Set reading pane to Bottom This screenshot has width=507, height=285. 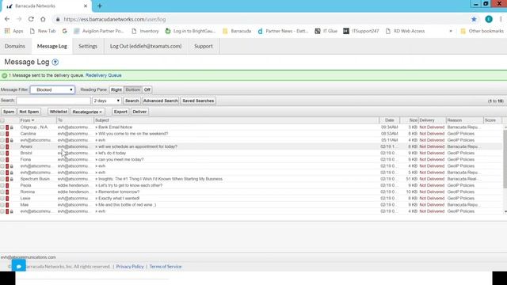point(133,89)
